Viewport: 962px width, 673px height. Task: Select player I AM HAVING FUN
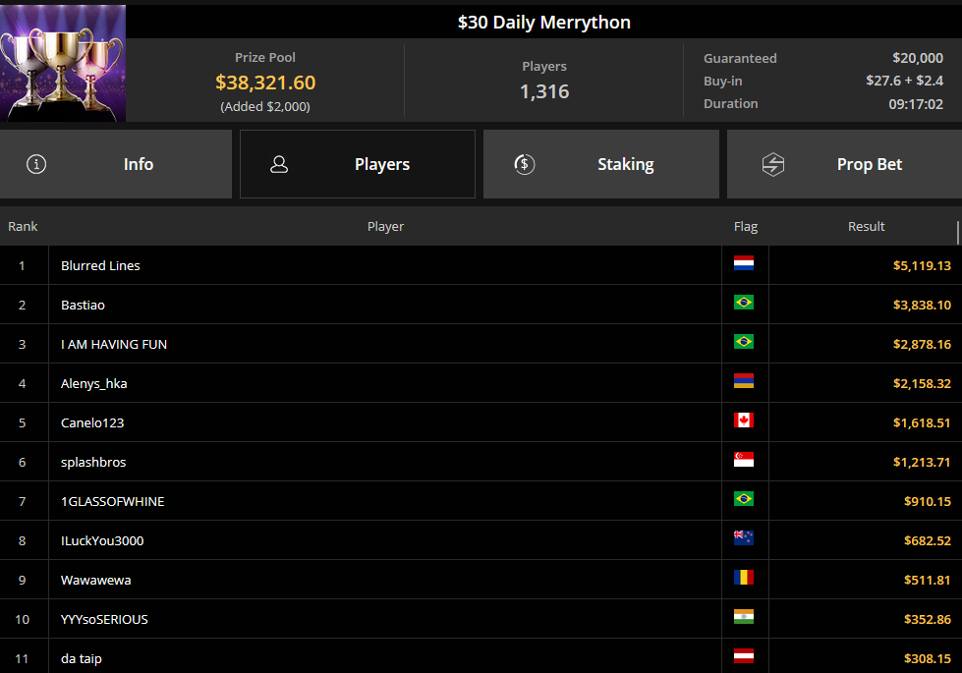coord(114,344)
